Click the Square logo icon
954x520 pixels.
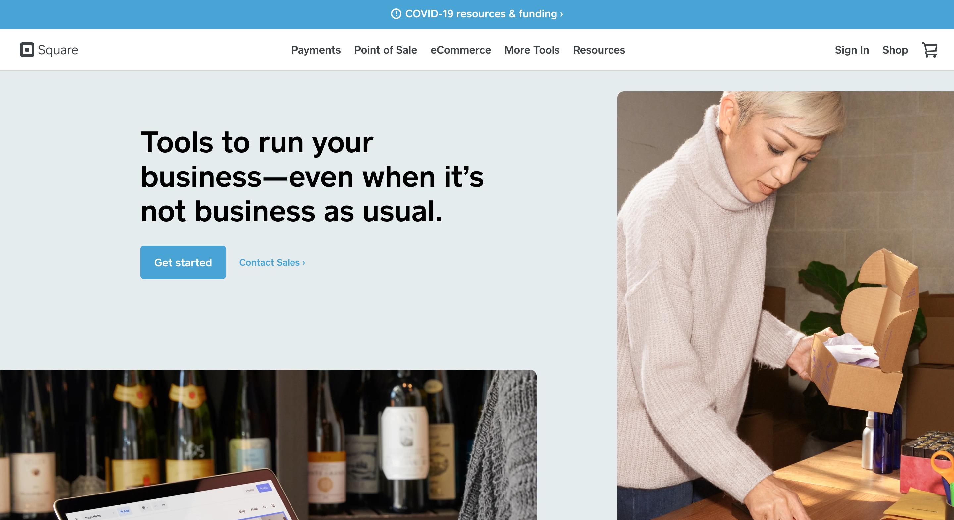pos(27,50)
